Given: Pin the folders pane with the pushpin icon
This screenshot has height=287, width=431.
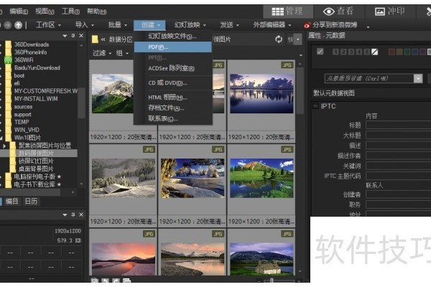Looking at the screenshot, I should pyautogui.click(x=73, y=36).
